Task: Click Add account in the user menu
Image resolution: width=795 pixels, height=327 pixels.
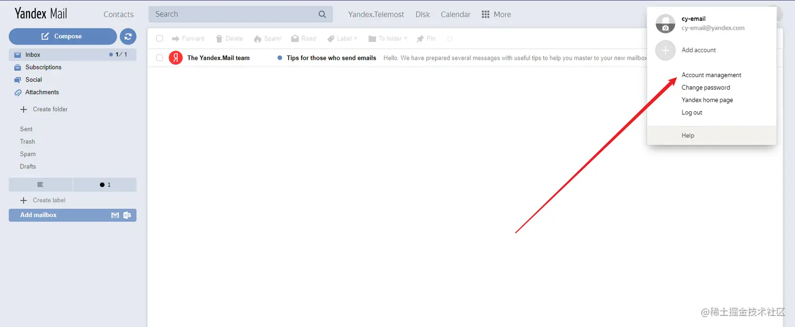Action: (x=699, y=50)
